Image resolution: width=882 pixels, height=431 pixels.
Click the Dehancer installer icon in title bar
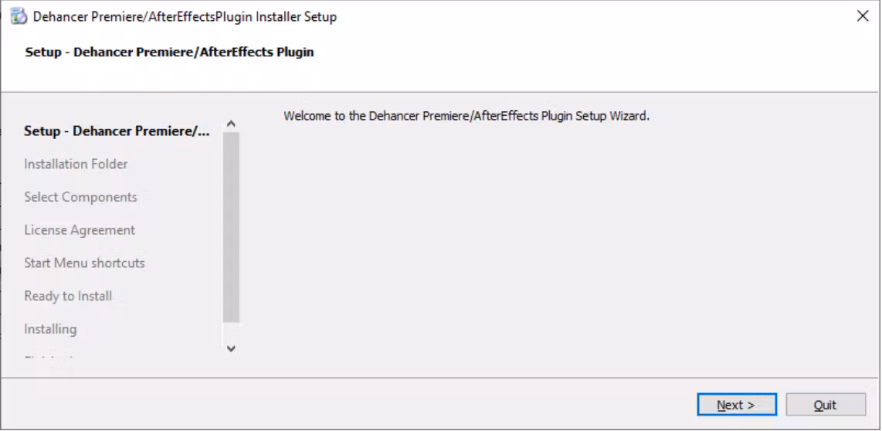pos(19,16)
